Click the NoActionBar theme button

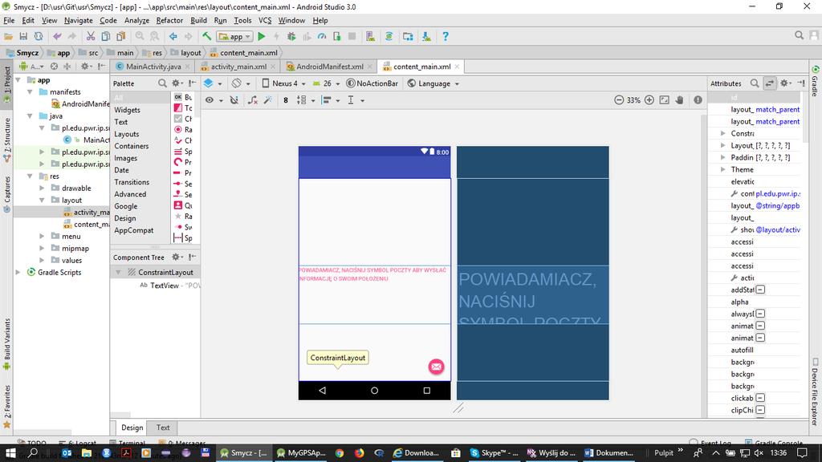click(372, 83)
